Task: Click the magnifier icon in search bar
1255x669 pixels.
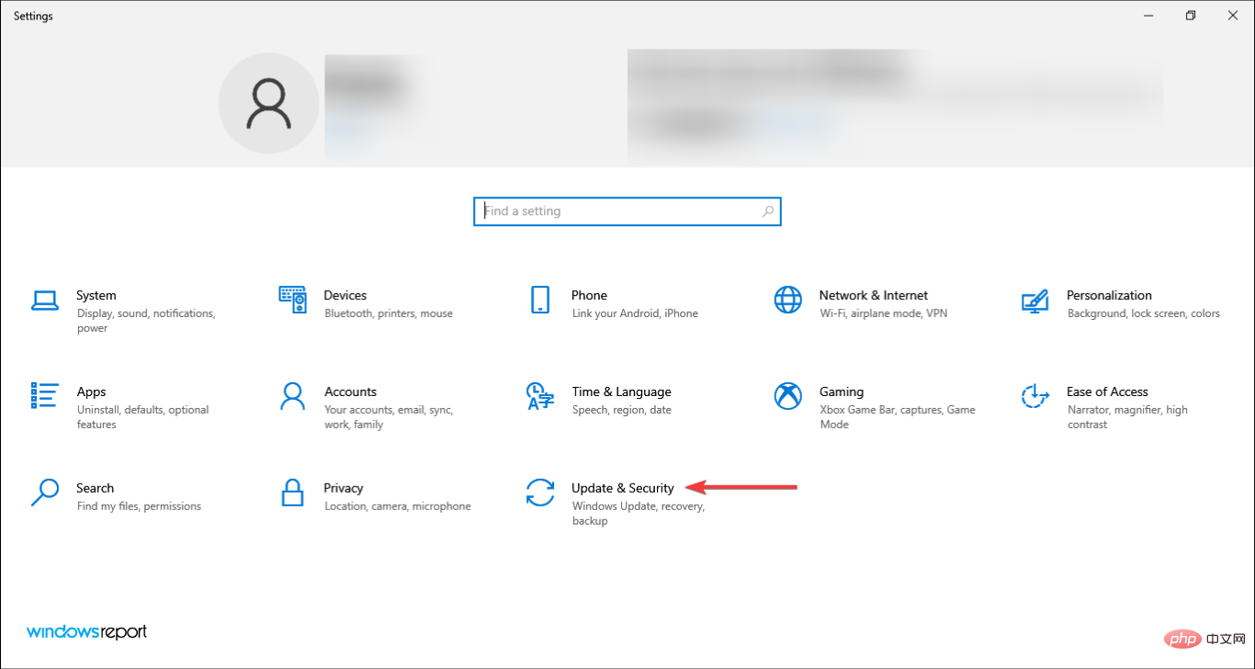Action: click(x=767, y=210)
